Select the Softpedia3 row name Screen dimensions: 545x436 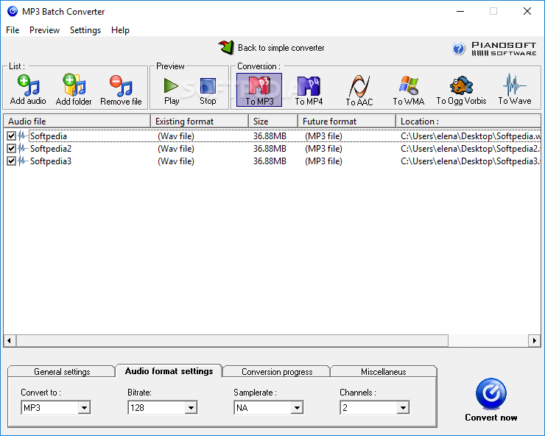click(51, 161)
